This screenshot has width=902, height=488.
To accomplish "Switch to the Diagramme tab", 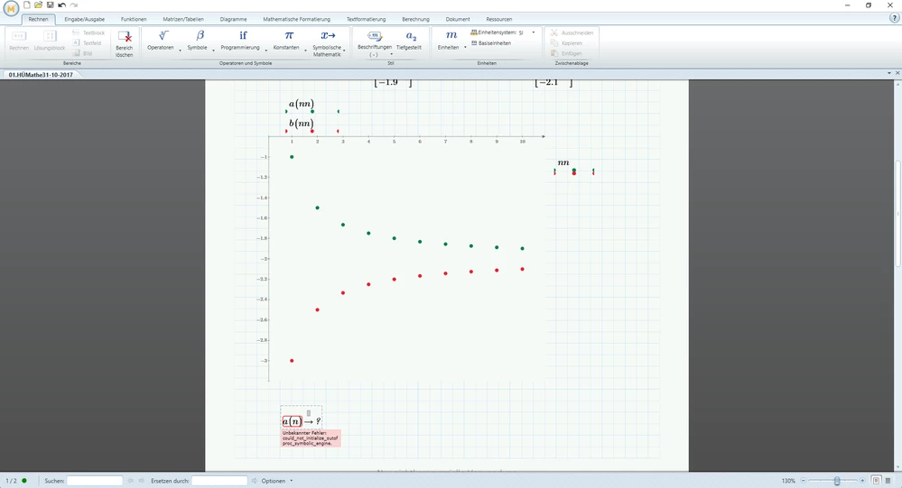I will tap(233, 19).
